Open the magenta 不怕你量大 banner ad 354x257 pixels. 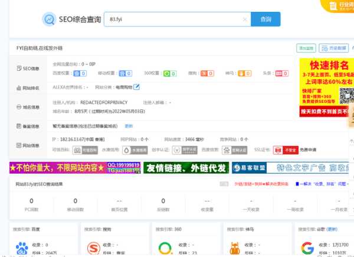tap(75, 168)
